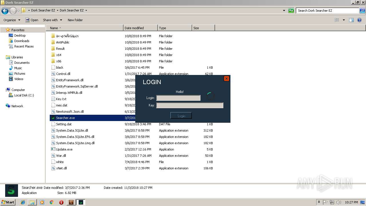
Task: Click the clock in the taskbar
Action: (x=351, y=202)
